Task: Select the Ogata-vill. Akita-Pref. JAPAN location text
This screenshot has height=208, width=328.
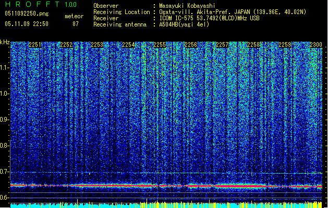Action: 233,12
